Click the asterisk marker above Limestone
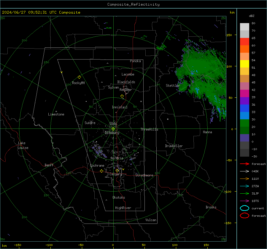 [x=56, y=112]
